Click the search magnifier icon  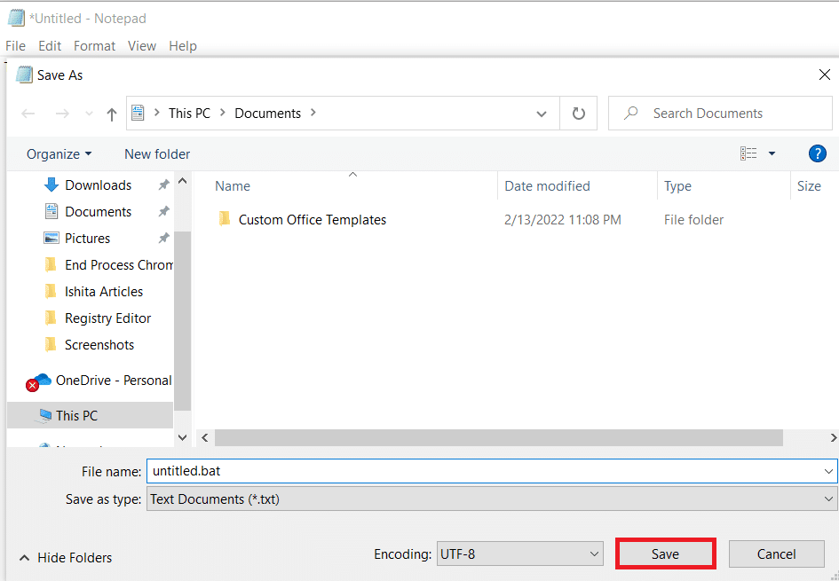click(x=631, y=114)
